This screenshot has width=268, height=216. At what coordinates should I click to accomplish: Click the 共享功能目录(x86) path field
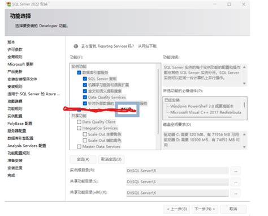tap(178, 193)
